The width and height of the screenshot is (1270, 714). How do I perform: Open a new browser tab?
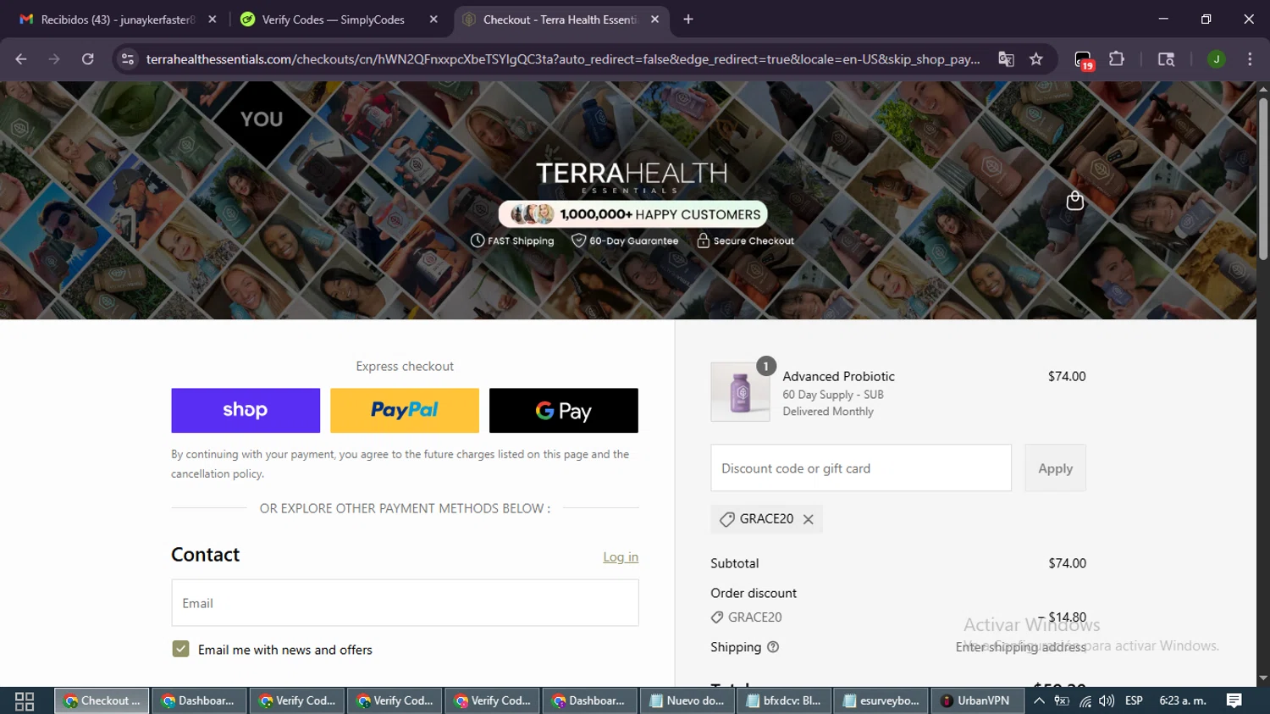688,19
